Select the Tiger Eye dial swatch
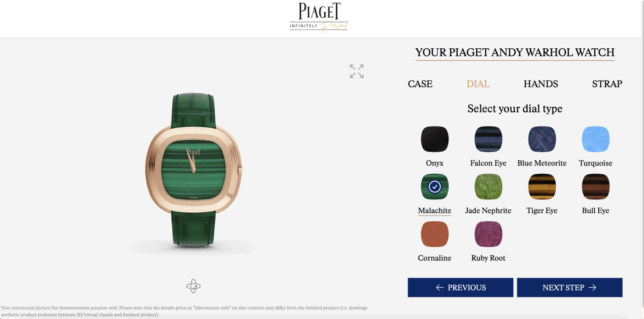The width and height of the screenshot is (644, 319). point(542,187)
